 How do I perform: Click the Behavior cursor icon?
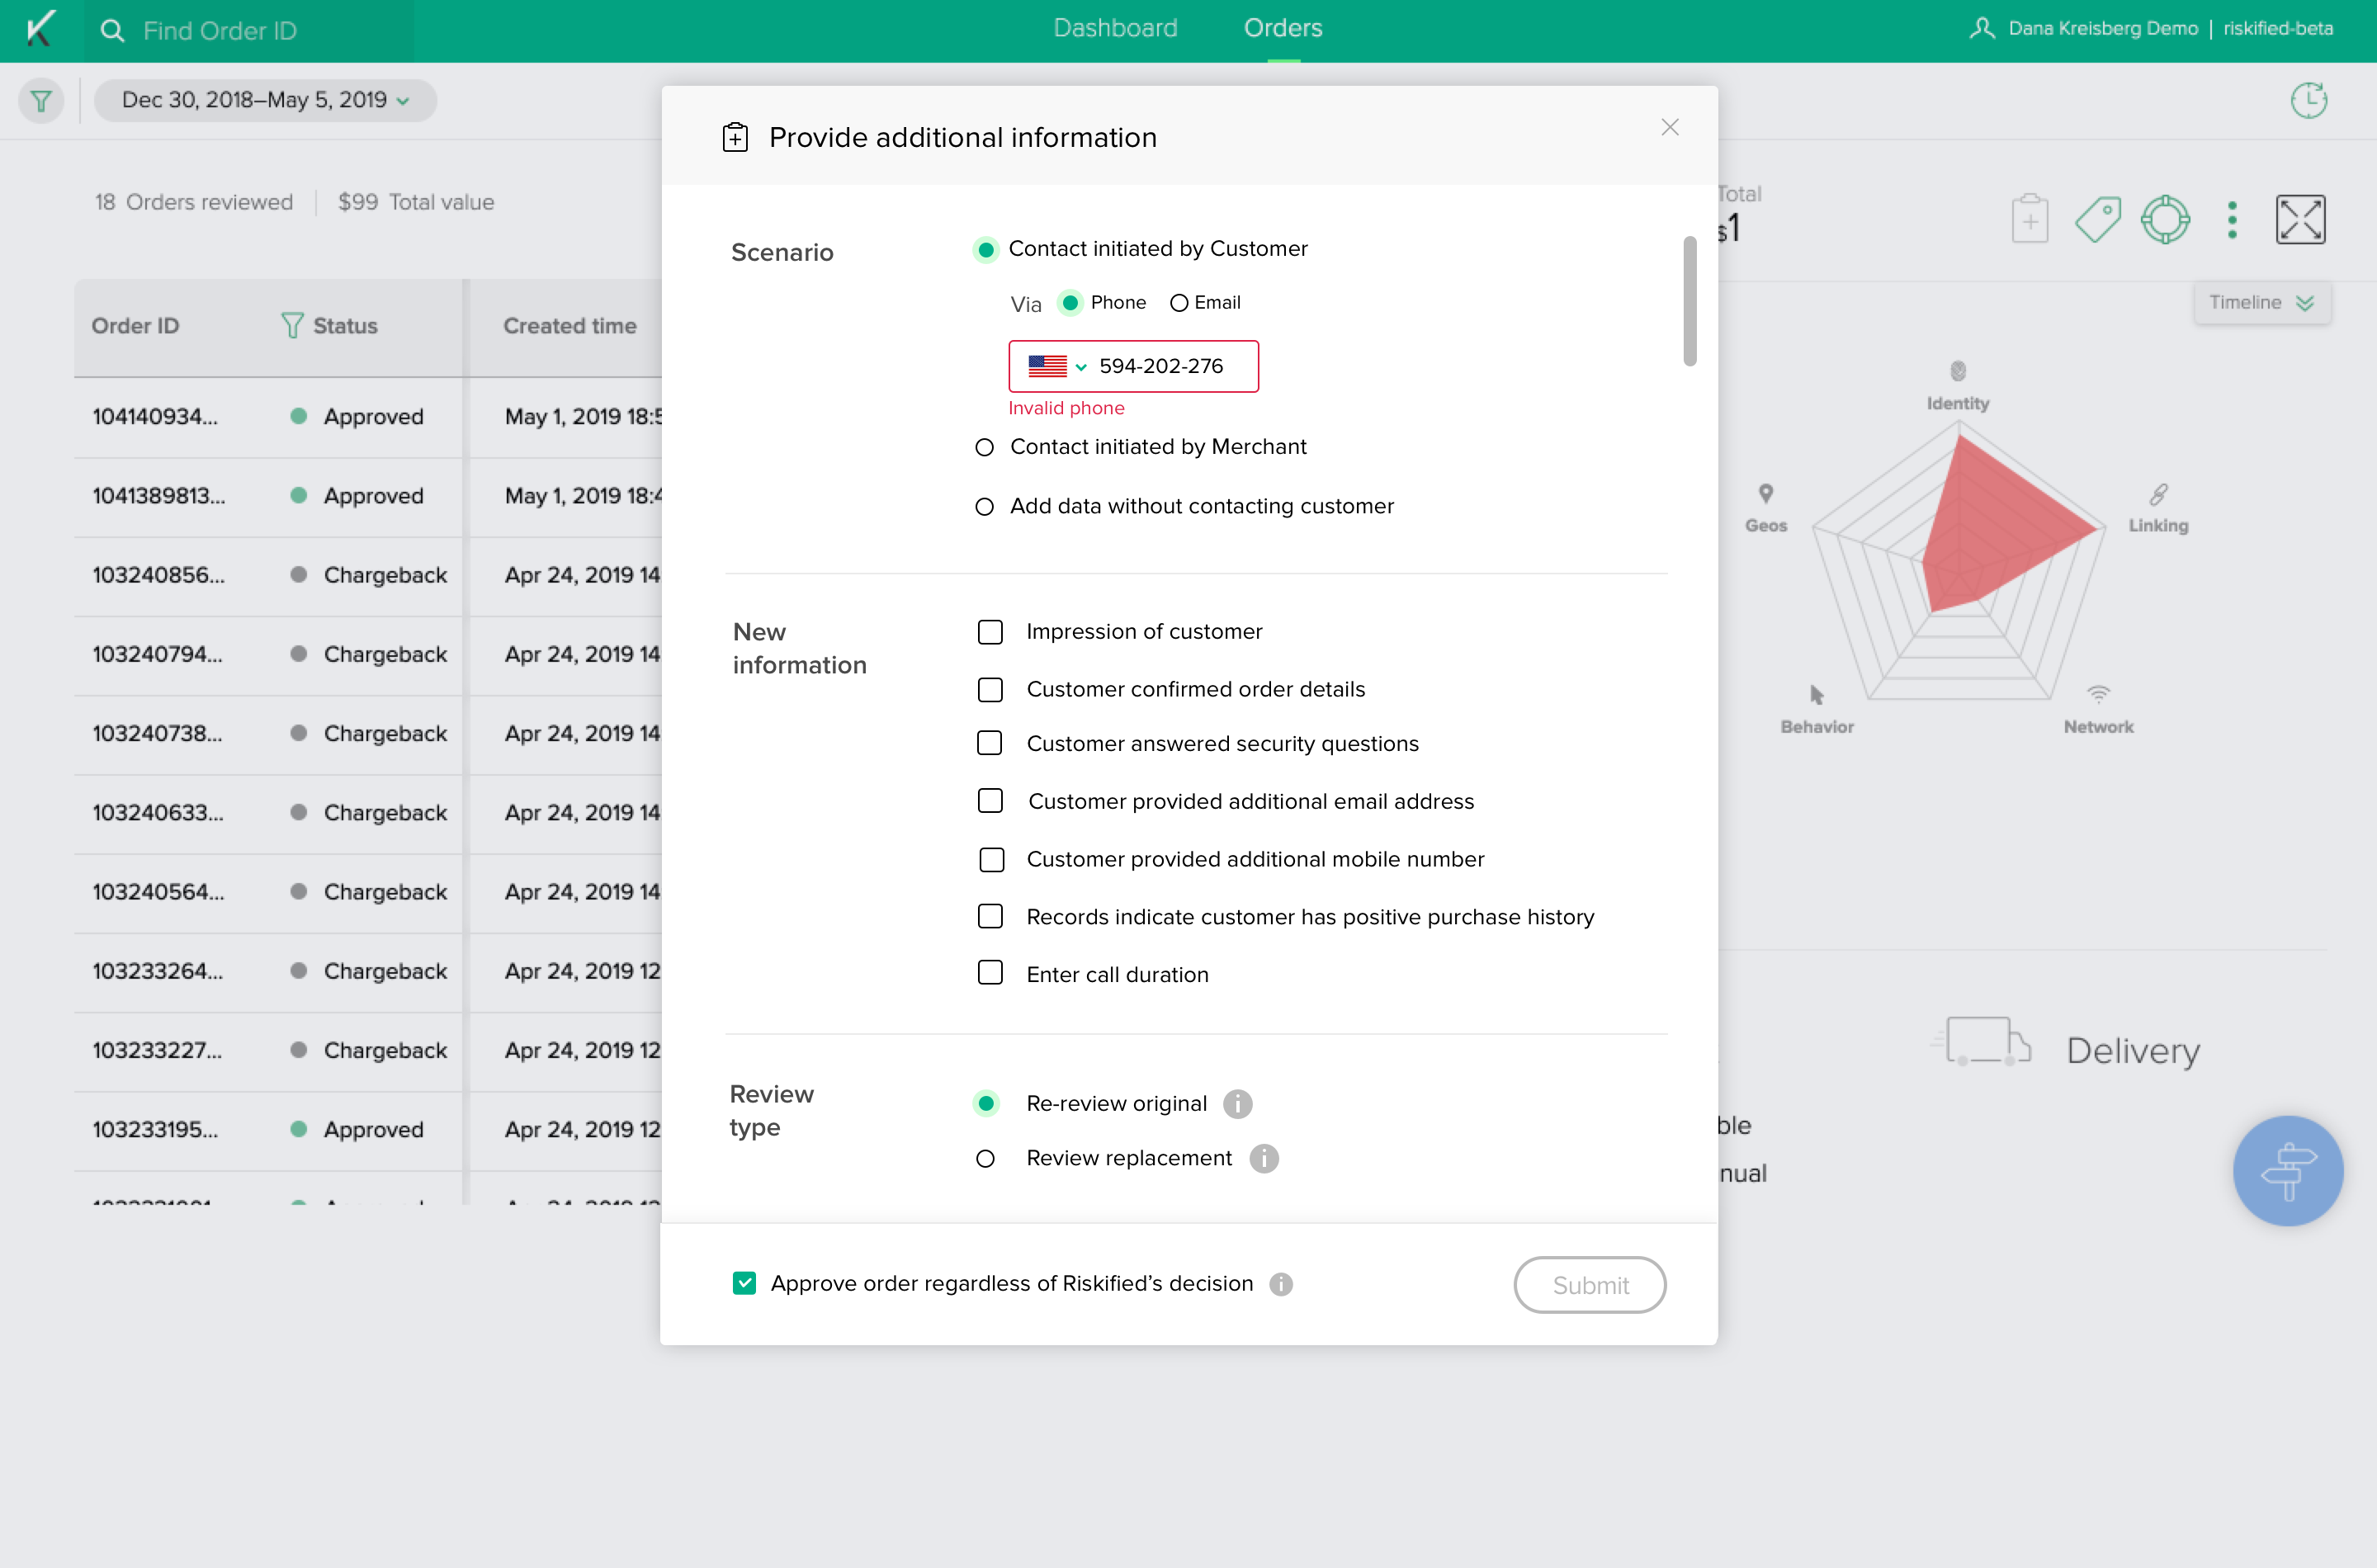[x=1816, y=695]
